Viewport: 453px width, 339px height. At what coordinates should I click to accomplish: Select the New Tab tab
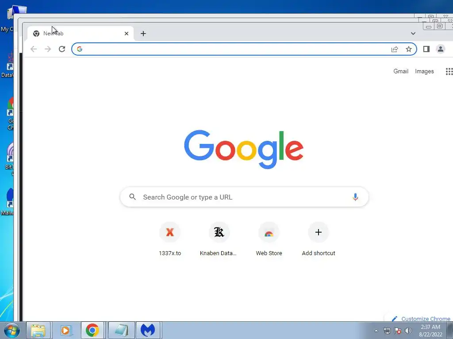(x=81, y=34)
